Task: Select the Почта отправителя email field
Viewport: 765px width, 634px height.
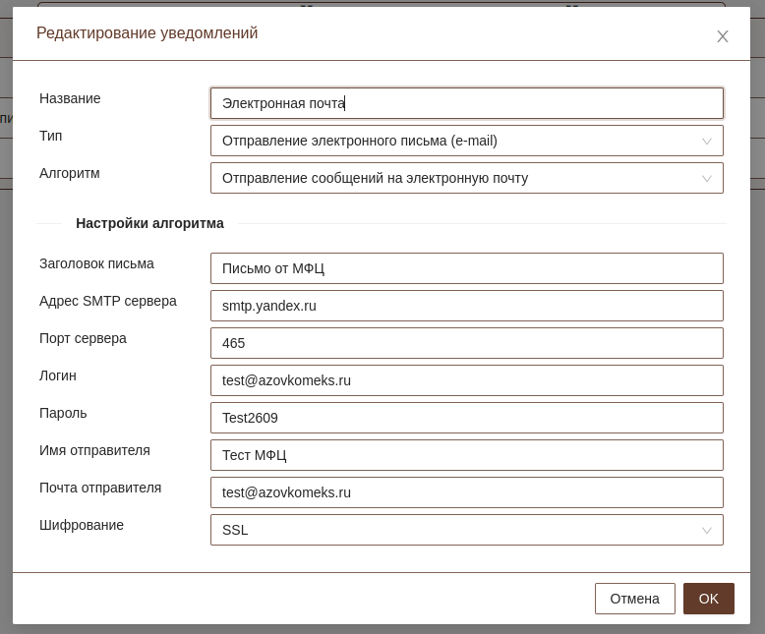Action: click(466, 492)
